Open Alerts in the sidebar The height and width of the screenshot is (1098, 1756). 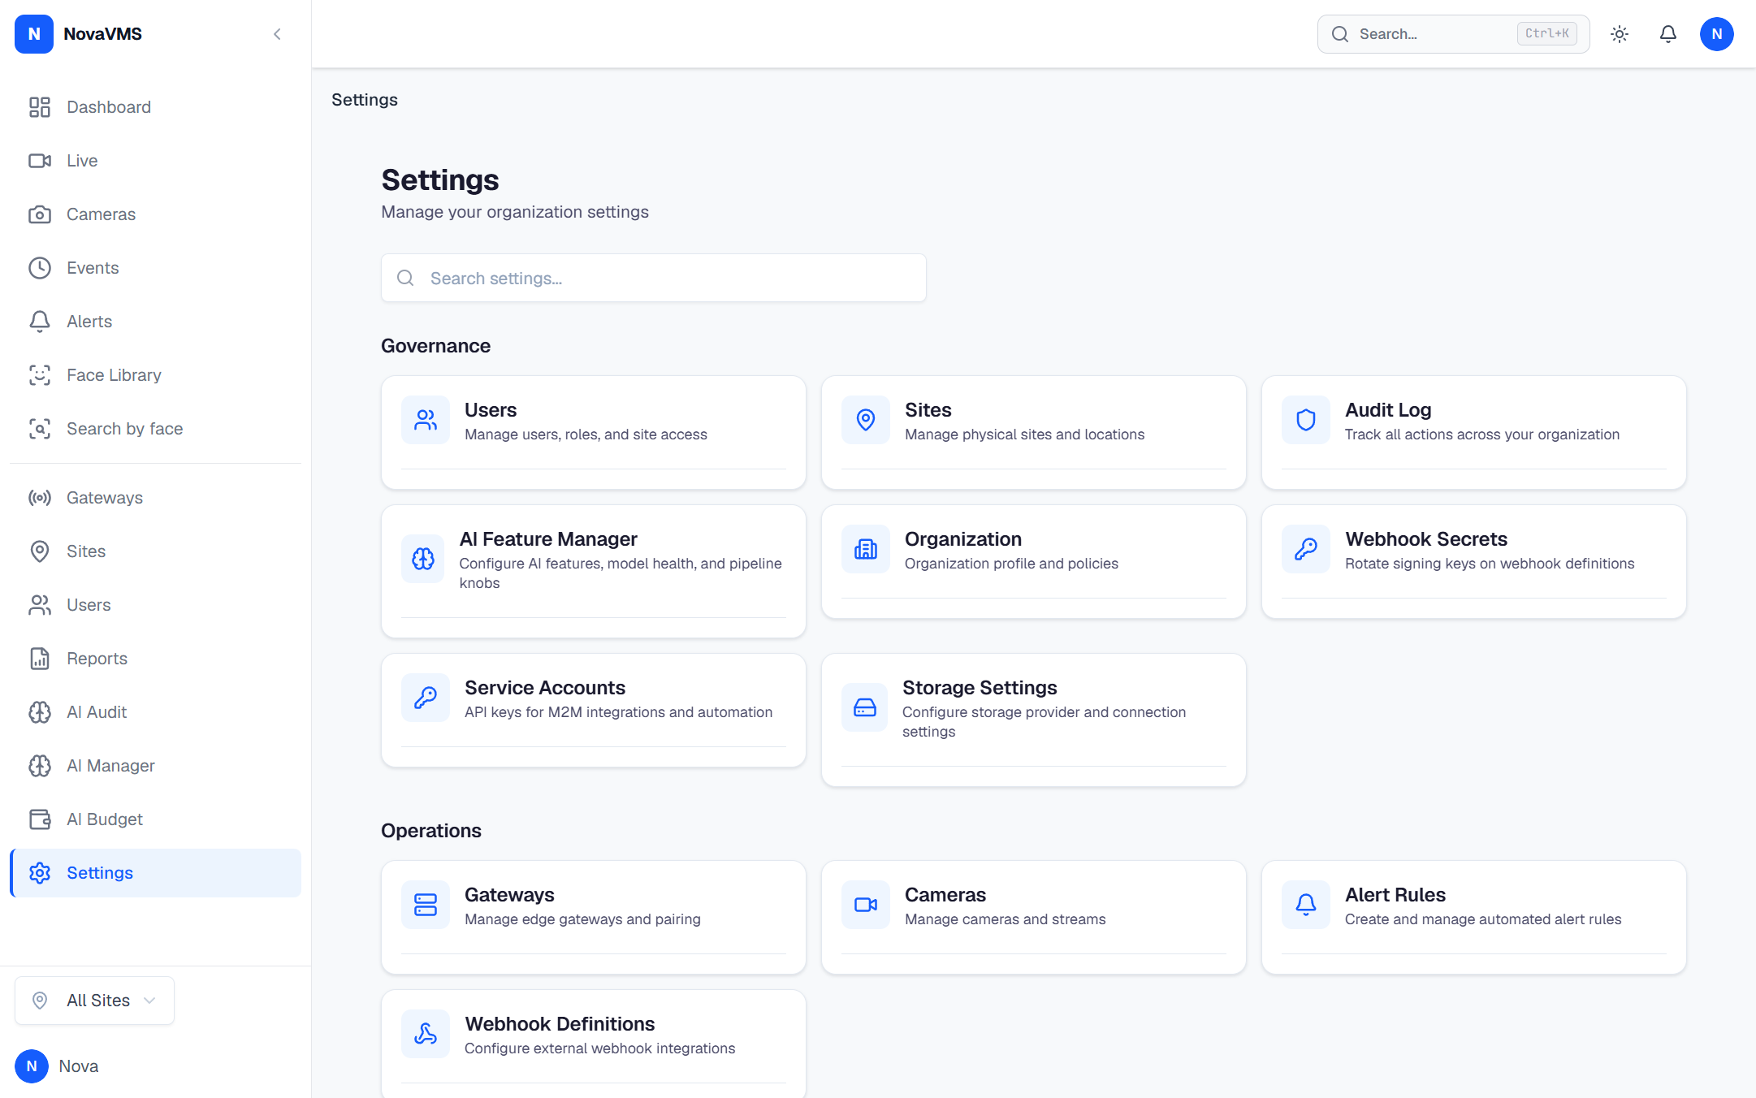[x=155, y=322]
